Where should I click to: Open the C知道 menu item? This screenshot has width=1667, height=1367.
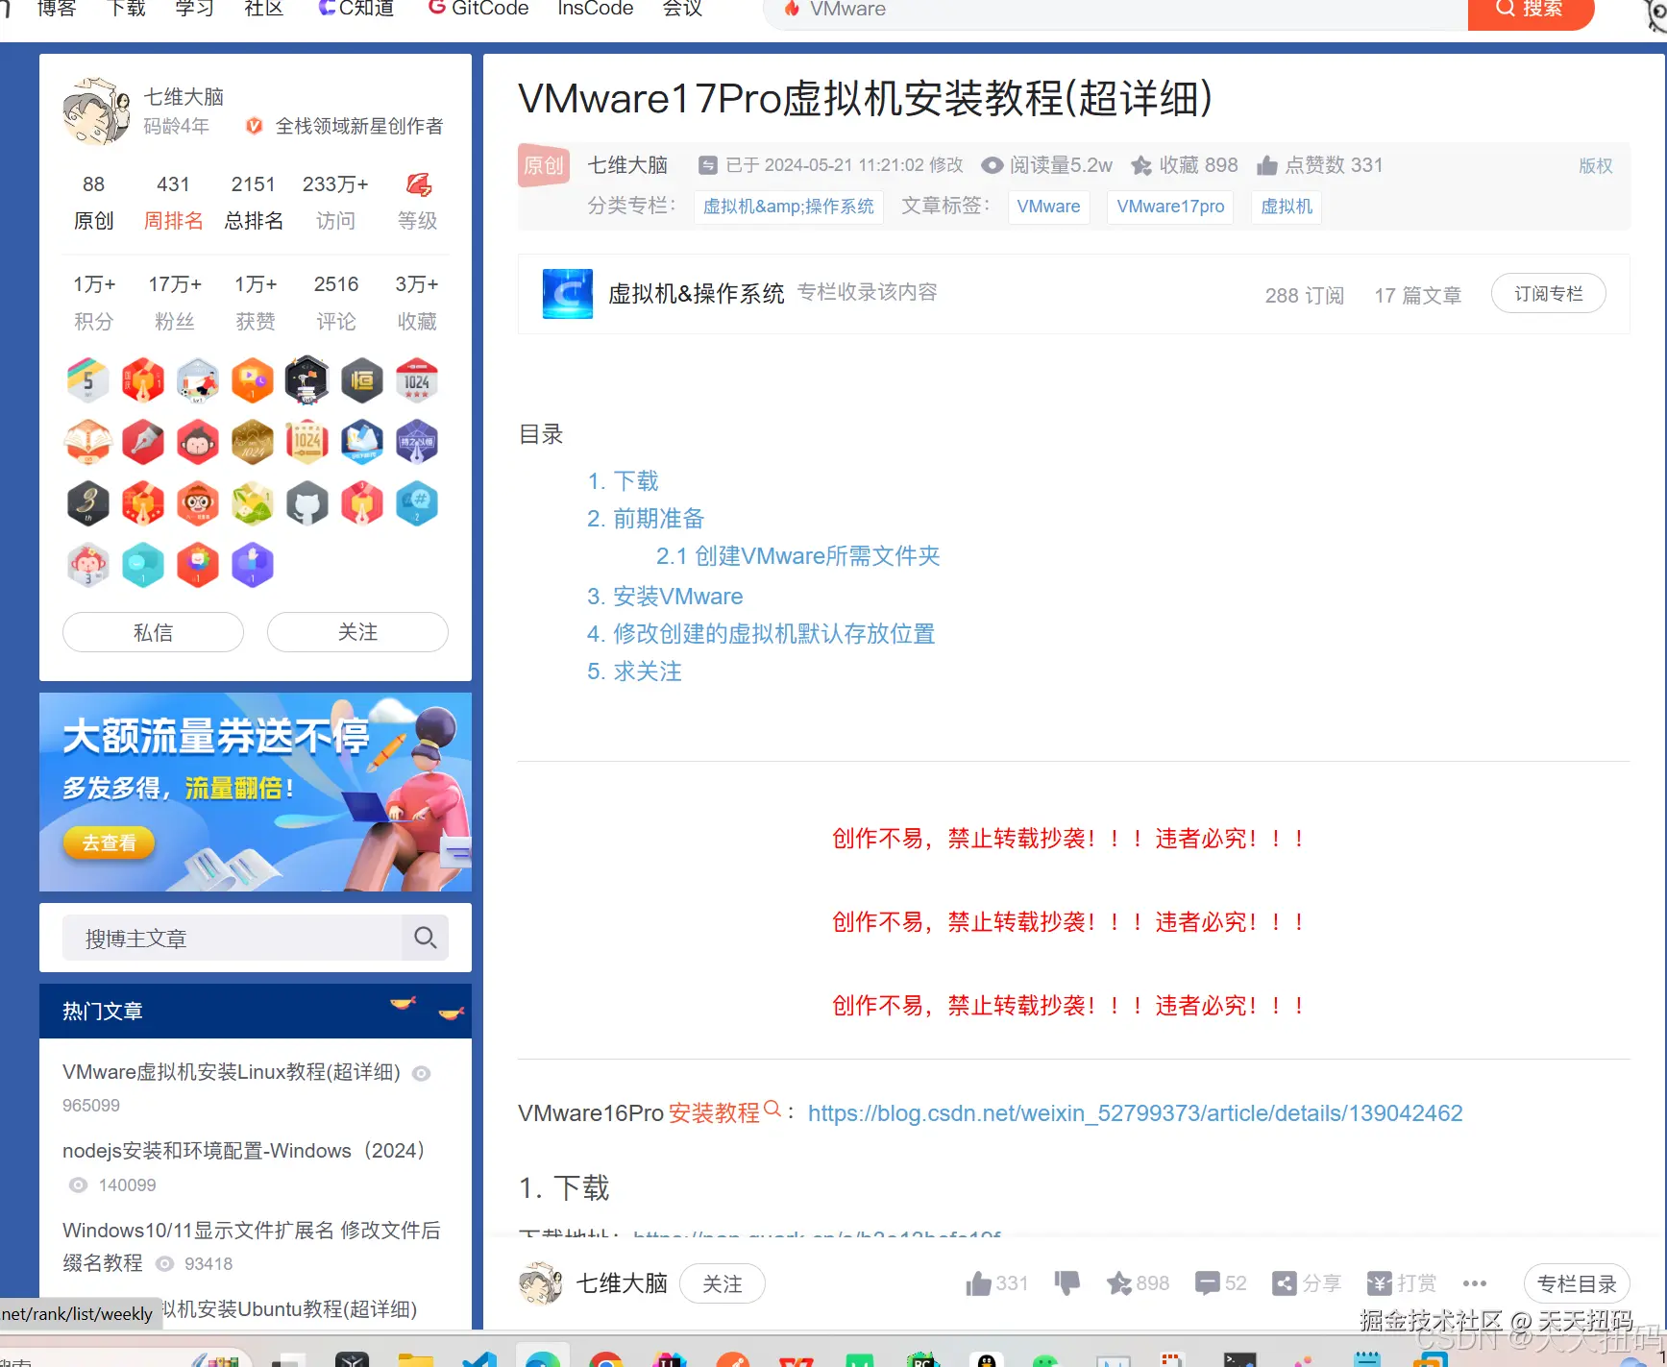pyautogui.click(x=355, y=9)
